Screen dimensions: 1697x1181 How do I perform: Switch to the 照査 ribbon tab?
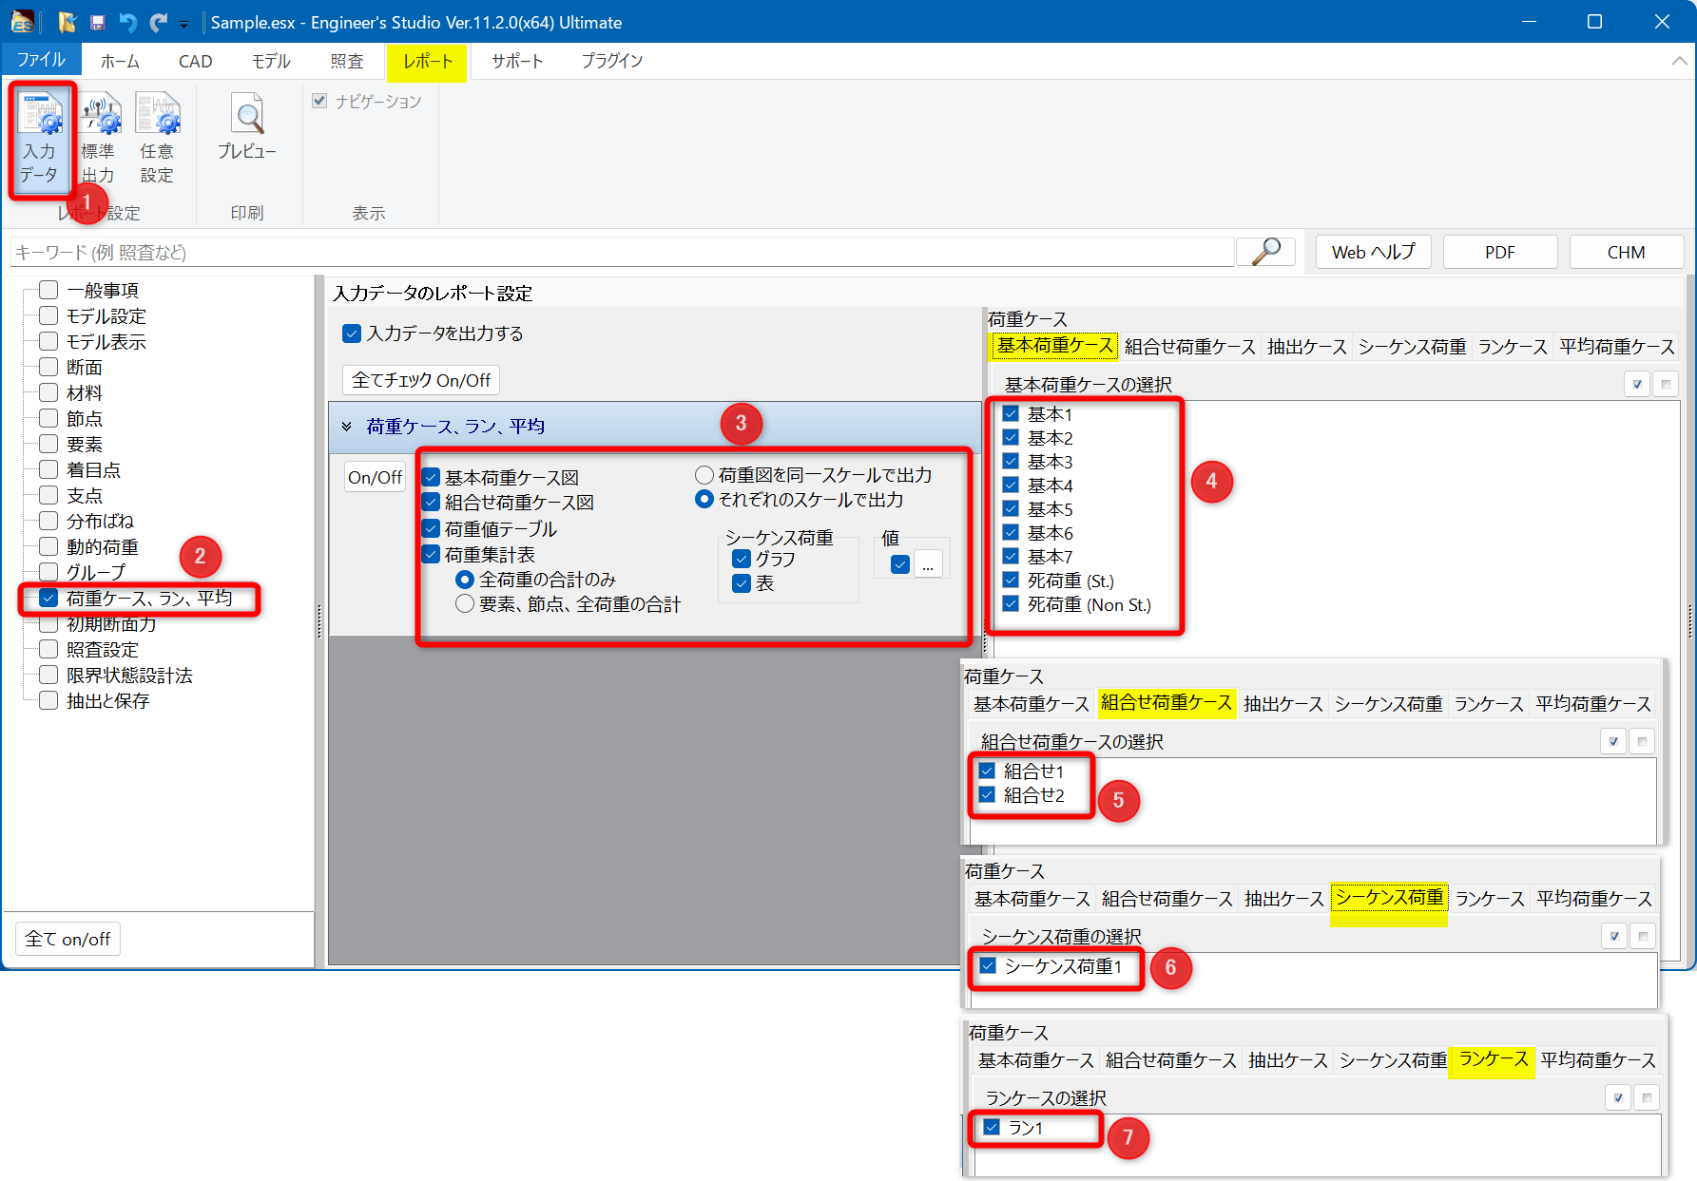click(x=347, y=61)
